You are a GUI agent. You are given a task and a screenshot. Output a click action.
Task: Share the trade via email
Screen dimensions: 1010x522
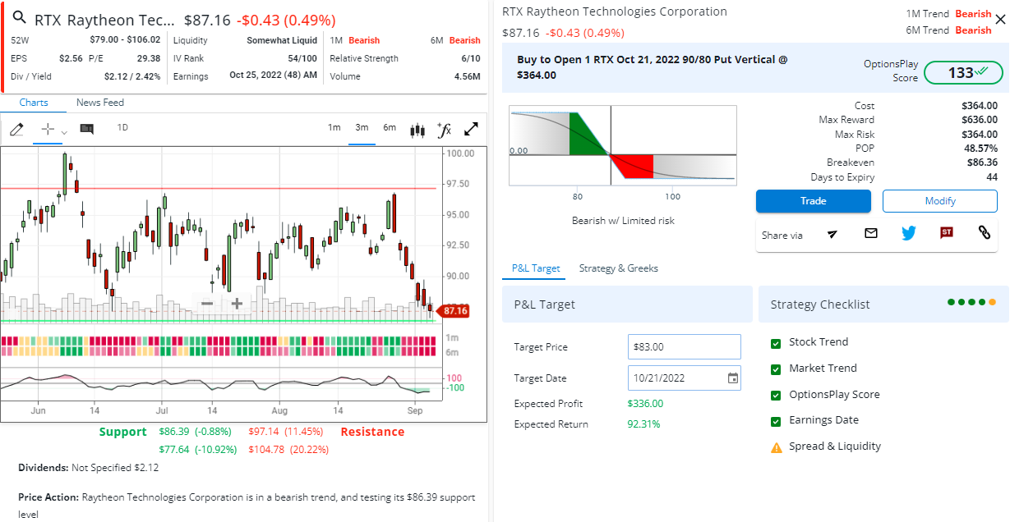[x=871, y=234]
